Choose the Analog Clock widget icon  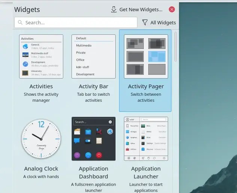click(41, 139)
